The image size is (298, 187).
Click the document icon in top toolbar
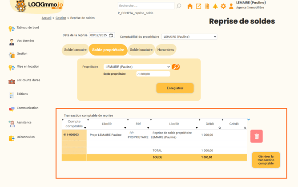tap(207, 6)
